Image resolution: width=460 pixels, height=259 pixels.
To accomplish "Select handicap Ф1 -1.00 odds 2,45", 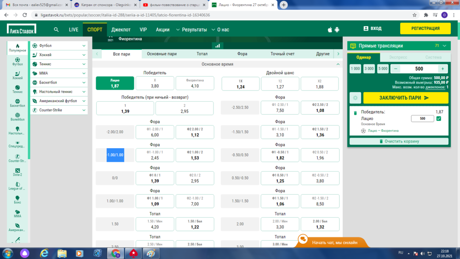I will 155,155.
